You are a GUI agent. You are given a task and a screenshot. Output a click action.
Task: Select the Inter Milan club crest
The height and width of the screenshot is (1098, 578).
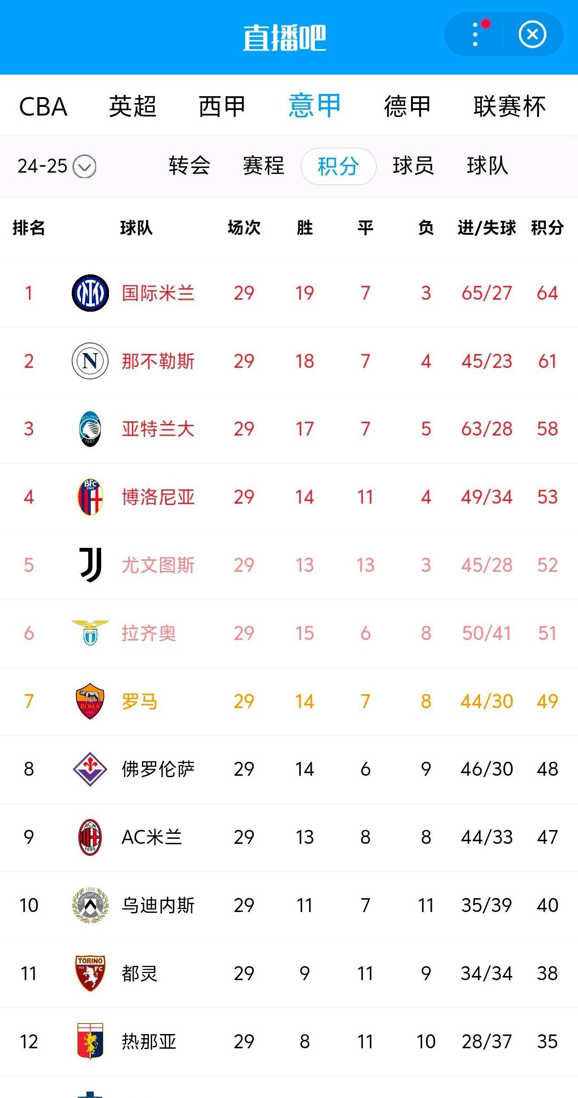coord(89,293)
